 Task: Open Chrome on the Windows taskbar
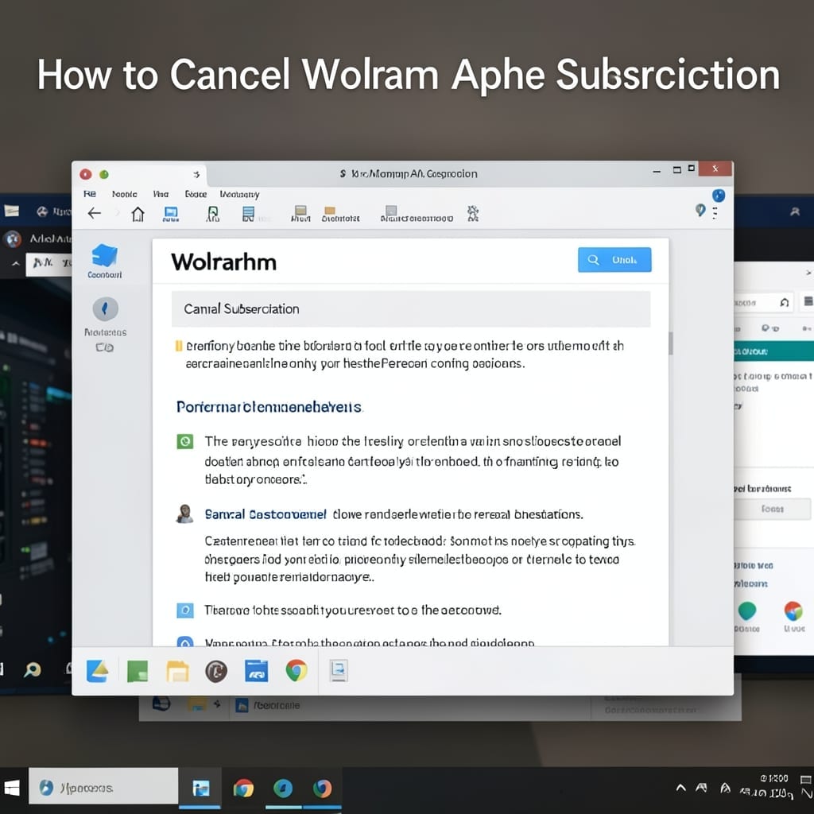(243, 788)
